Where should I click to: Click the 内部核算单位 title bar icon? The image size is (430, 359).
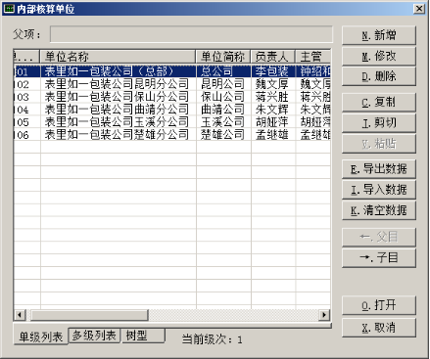8,9
